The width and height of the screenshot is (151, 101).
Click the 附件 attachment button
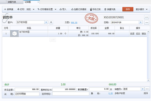146,93
